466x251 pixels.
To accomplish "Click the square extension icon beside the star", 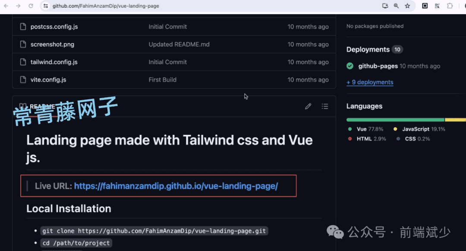I will point(425,6).
